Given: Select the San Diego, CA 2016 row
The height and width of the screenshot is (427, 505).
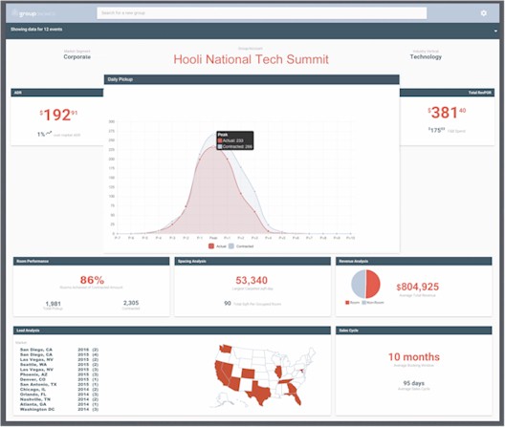Looking at the screenshot, I should [59, 350].
